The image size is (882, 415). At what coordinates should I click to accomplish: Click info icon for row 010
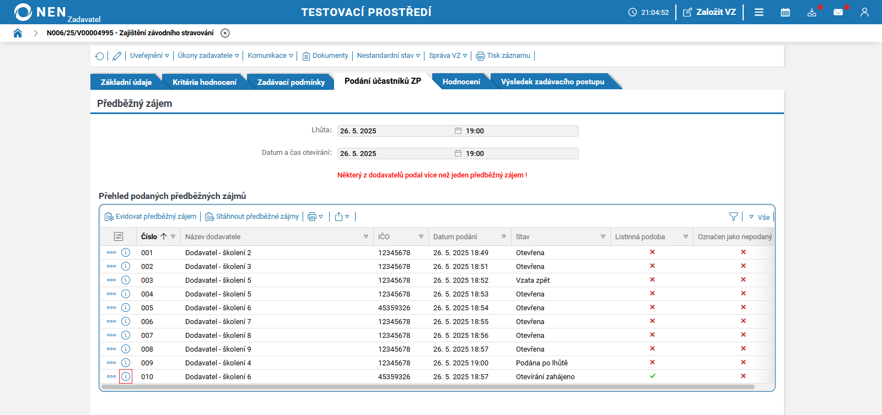pyautogui.click(x=126, y=376)
